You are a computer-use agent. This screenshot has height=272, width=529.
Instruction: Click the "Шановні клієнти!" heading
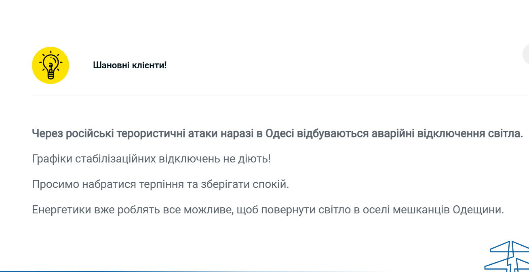130,65
